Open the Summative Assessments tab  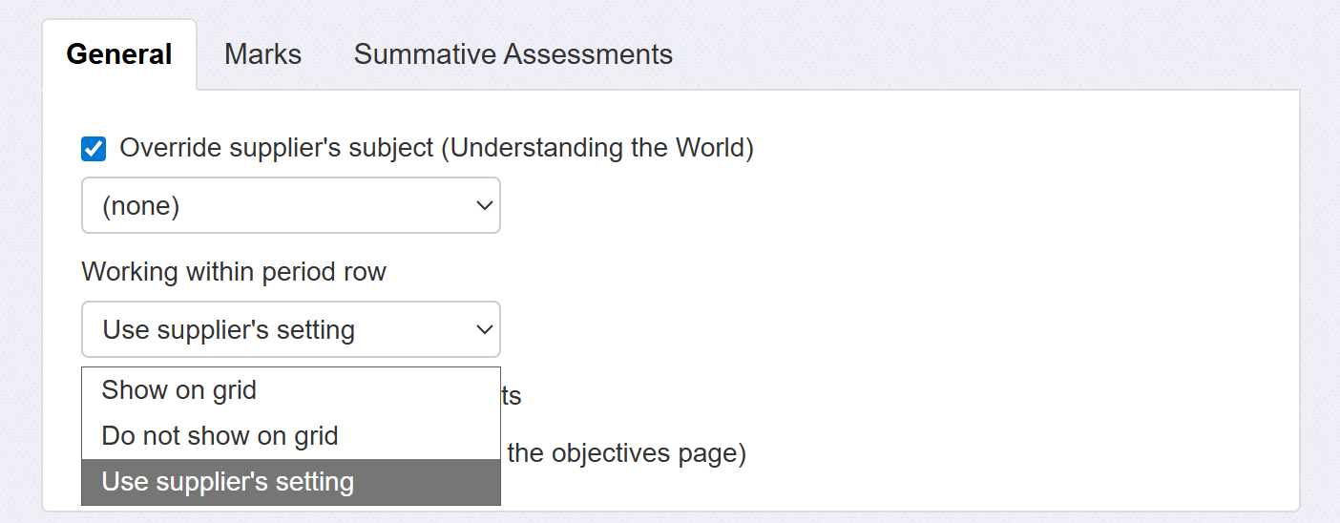pos(513,54)
